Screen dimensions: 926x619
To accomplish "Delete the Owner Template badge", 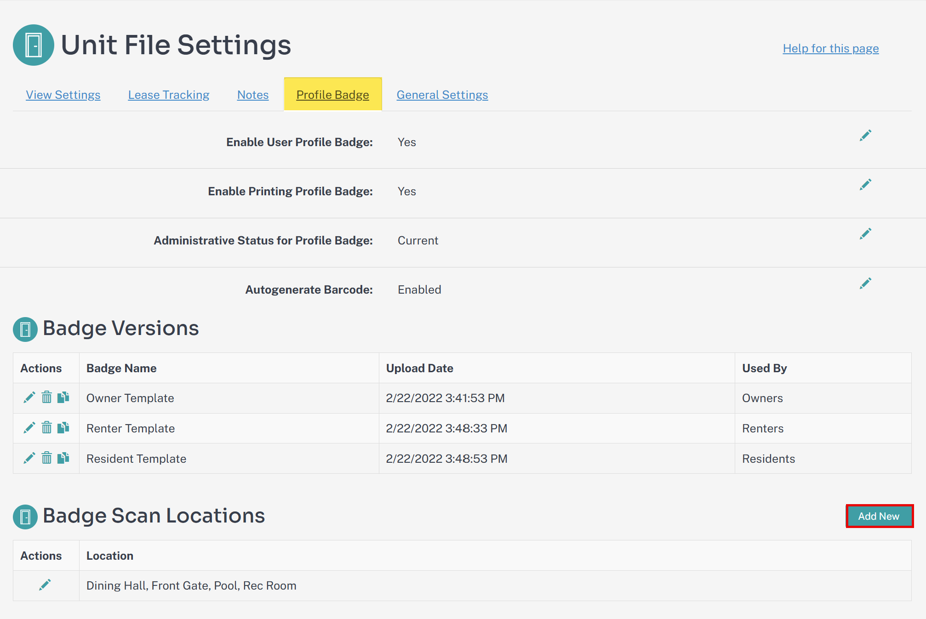I will click(46, 397).
